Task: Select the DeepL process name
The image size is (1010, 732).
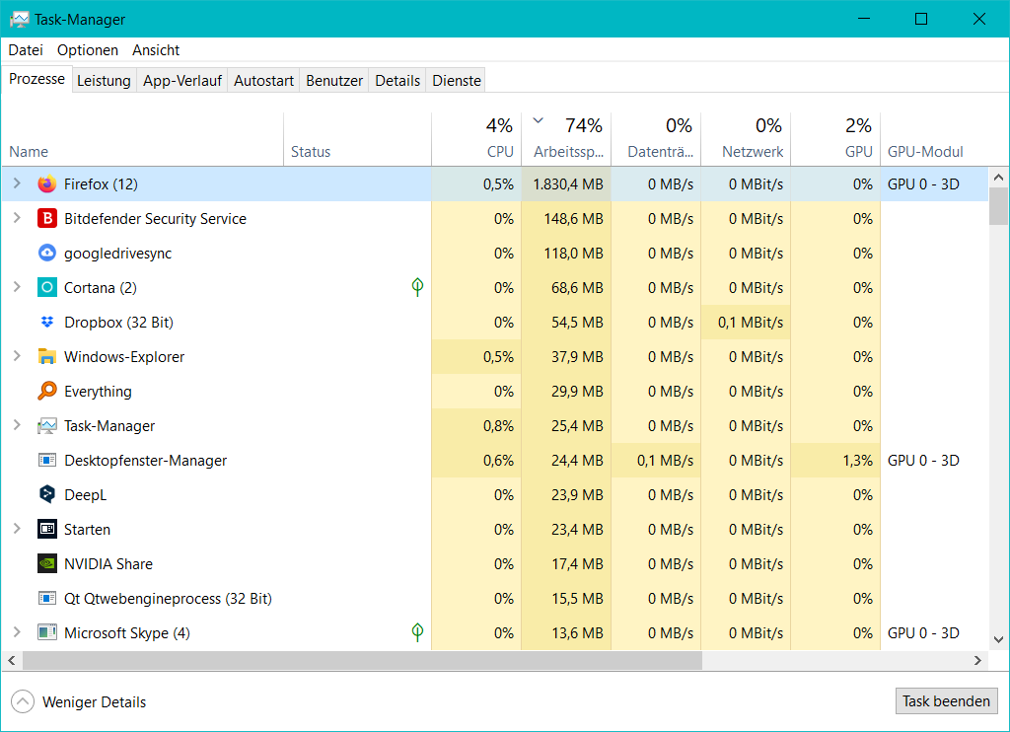Action: (86, 495)
